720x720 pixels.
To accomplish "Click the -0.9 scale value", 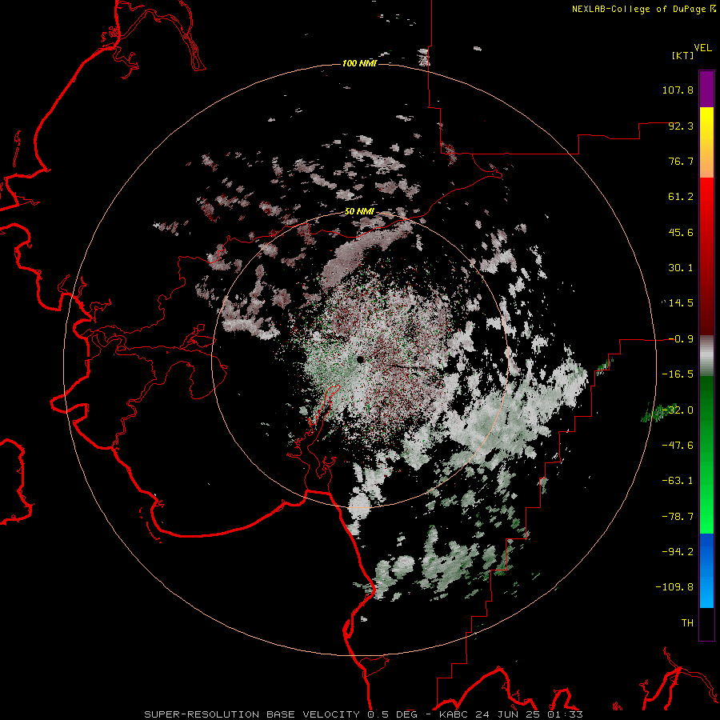I will tap(681, 339).
